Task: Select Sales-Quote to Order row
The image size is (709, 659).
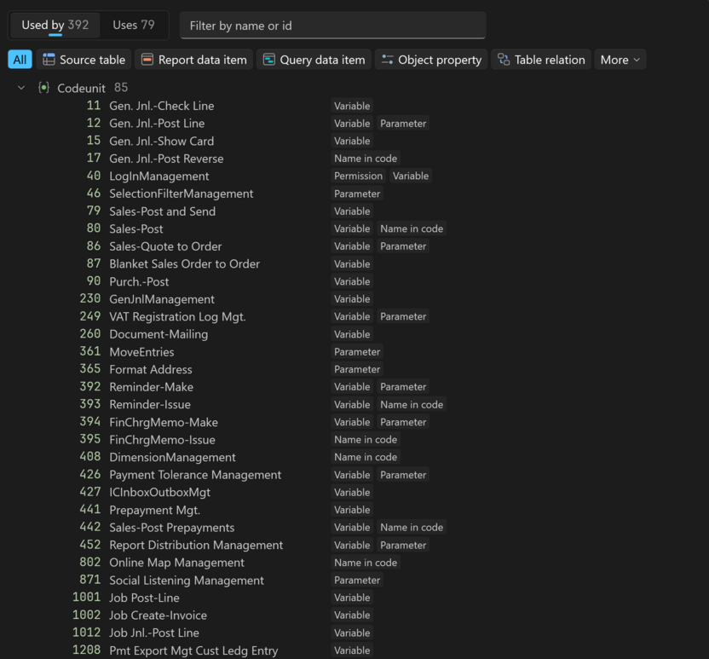Action: click(165, 246)
